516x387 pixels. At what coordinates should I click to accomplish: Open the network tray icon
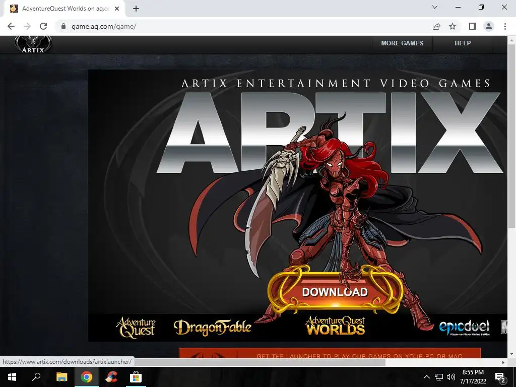(439, 377)
